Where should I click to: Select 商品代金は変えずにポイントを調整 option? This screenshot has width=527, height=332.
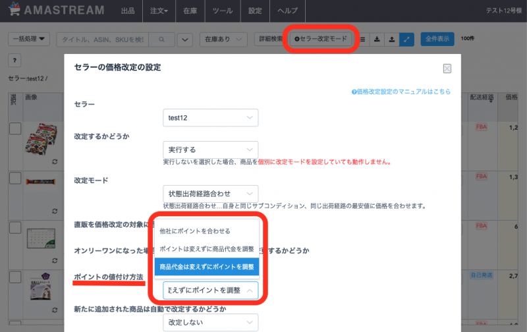pos(207,267)
